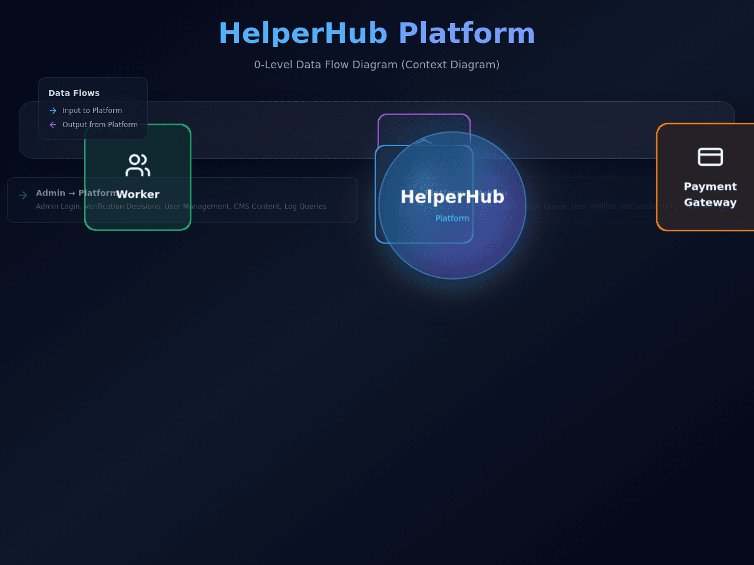
Task: Click the Input to Platform legend label
Action: click(92, 111)
